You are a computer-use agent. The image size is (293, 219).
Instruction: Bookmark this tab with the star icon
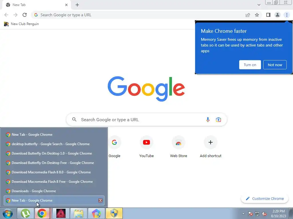pyautogui.click(x=257, y=15)
